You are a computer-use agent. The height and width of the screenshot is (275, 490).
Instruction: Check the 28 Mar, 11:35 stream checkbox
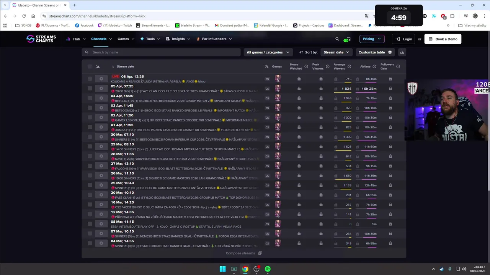pyautogui.click(x=90, y=156)
